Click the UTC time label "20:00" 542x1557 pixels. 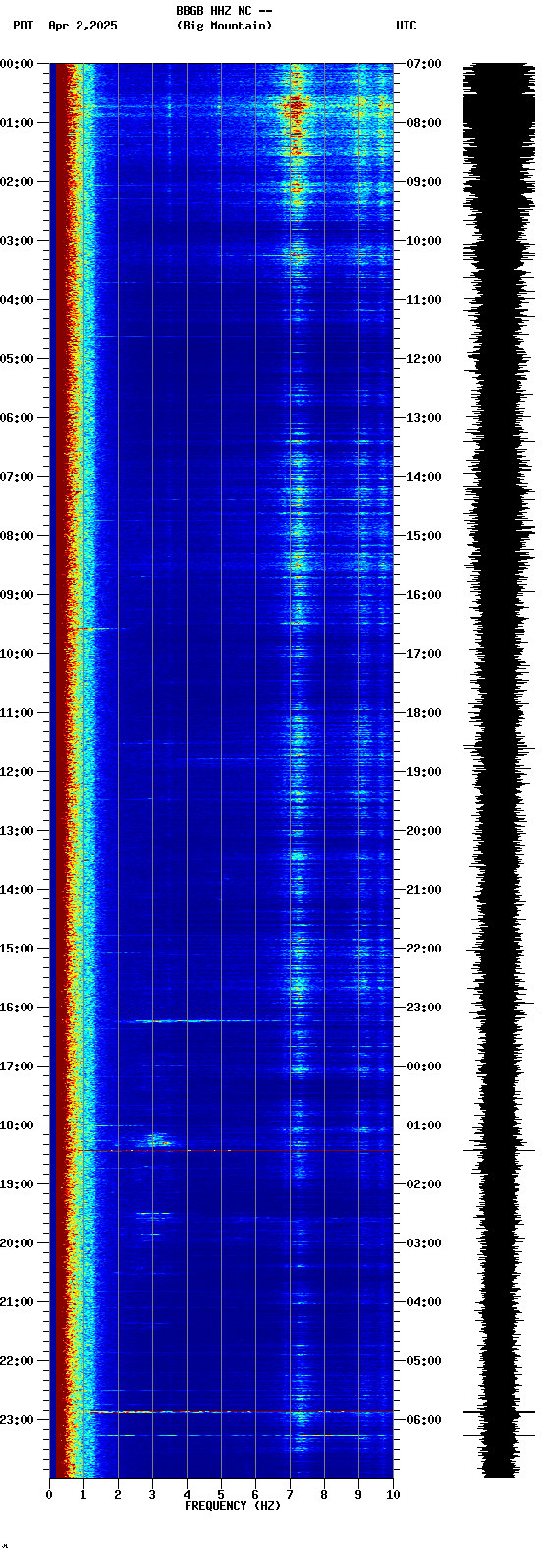coord(424,831)
